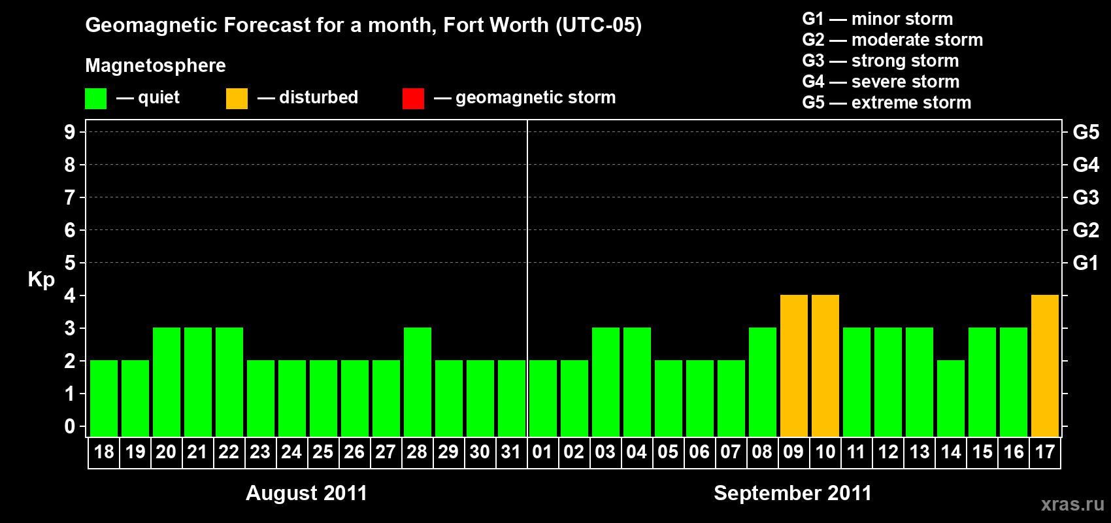This screenshot has height=523, width=1111.
Task: Click date cell 31 on the axis
Action: tap(511, 452)
